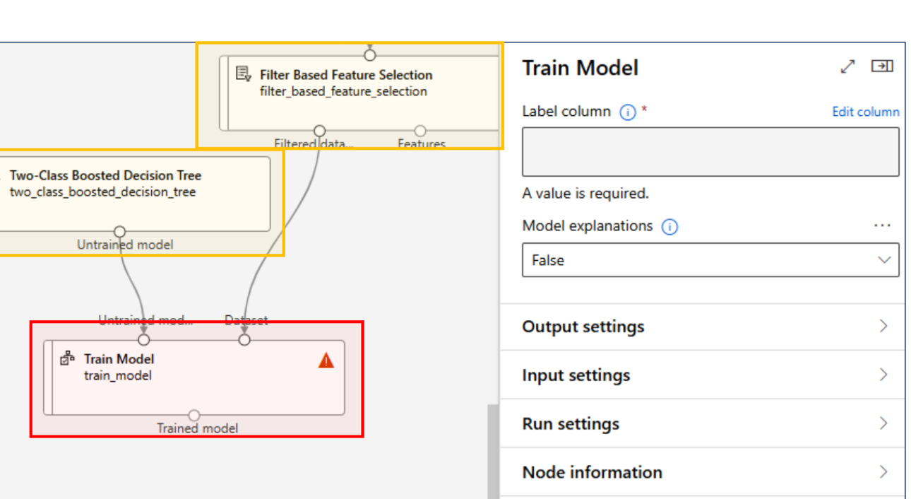Click the Train Model panel heading
911x499 pixels.
coord(580,68)
